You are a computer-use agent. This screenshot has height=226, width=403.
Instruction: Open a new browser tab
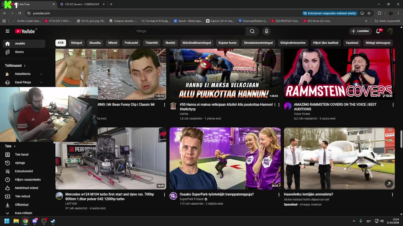[x=111, y=4]
